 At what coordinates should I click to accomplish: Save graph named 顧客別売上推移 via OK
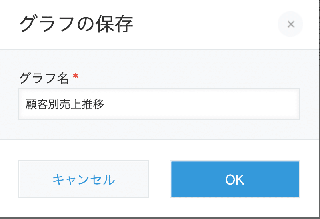[x=235, y=179]
